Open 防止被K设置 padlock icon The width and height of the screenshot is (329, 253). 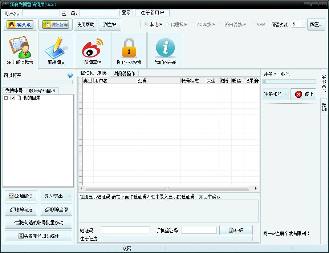(129, 47)
